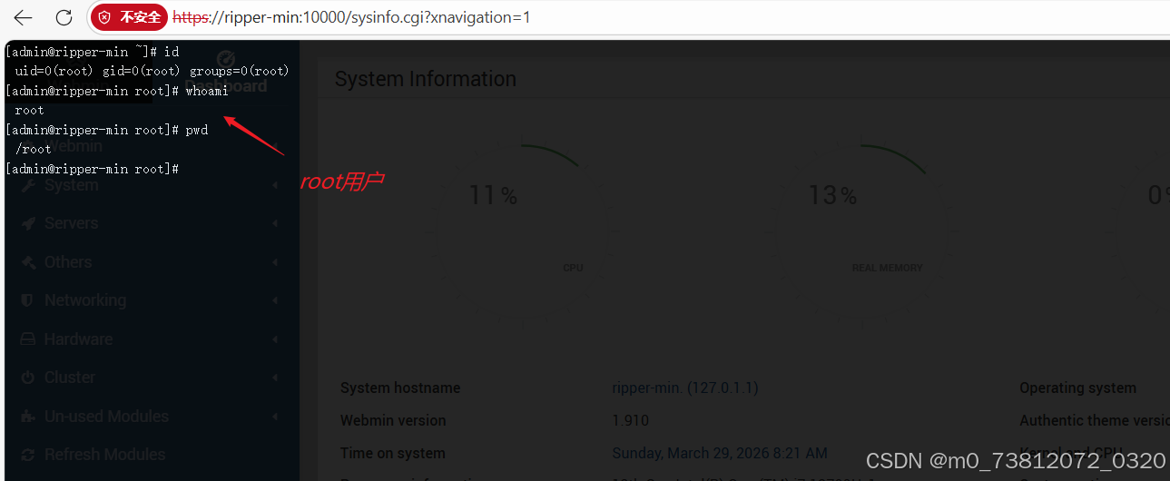Click the terminal line with the pwd command
Image resolution: width=1170 pixels, height=481 pixels.
tap(106, 130)
